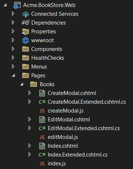Expand the HealthChecks folder arrow
The height and width of the screenshot is (169, 133).
click(13, 58)
